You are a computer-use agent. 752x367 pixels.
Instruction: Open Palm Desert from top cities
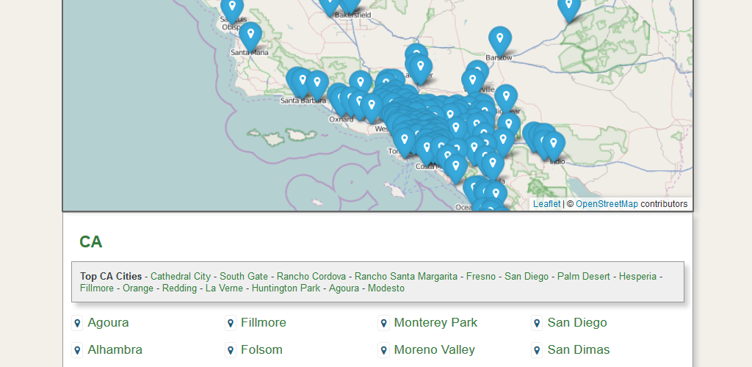point(584,277)
